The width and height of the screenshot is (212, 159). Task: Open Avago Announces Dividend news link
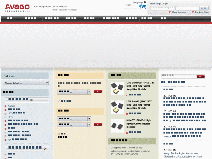[x=183, y=155]
